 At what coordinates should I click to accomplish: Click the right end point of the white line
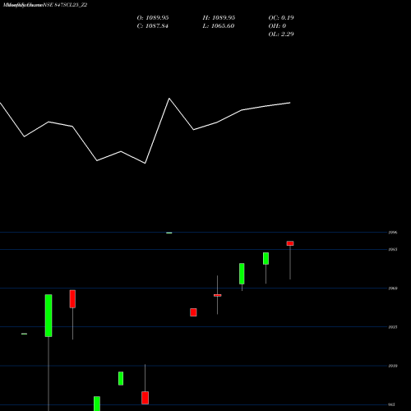(290, 103)
